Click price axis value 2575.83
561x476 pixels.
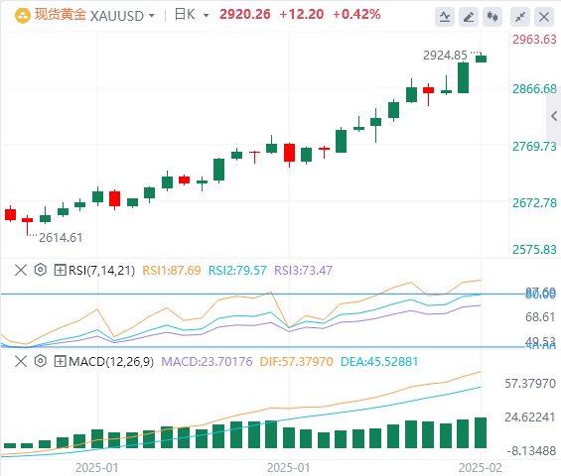534,249
